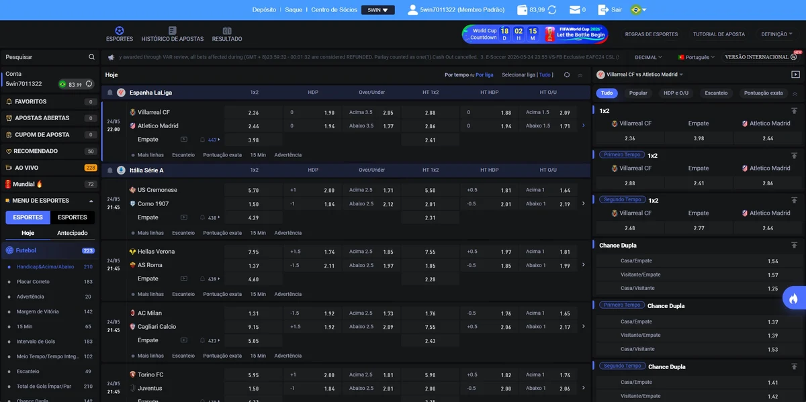Screen dimensions: 806x402
Task: Select the Tudo market tab
Action: click(x=607, y=93)
